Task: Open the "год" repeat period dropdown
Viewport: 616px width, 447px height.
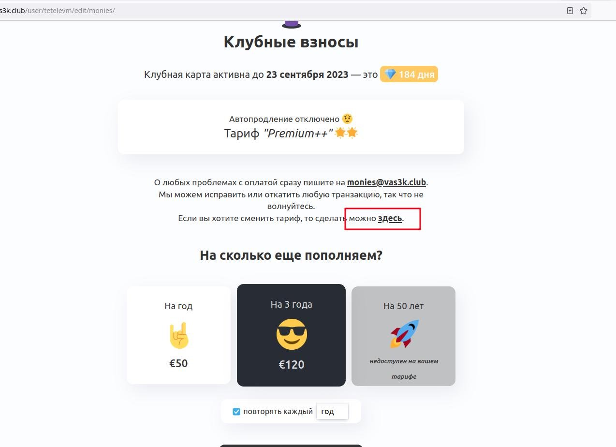Action: point(332,412)
